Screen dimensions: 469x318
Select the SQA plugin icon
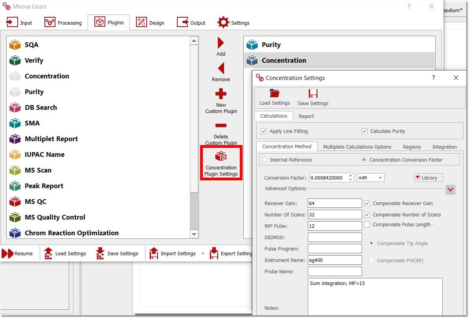[15, 45]
